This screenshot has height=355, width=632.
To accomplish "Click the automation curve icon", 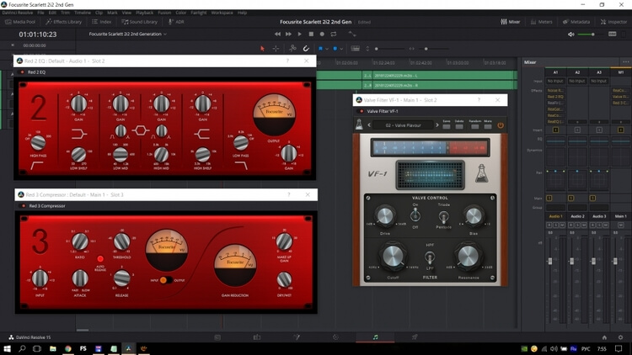I will [x=352, y=34].
